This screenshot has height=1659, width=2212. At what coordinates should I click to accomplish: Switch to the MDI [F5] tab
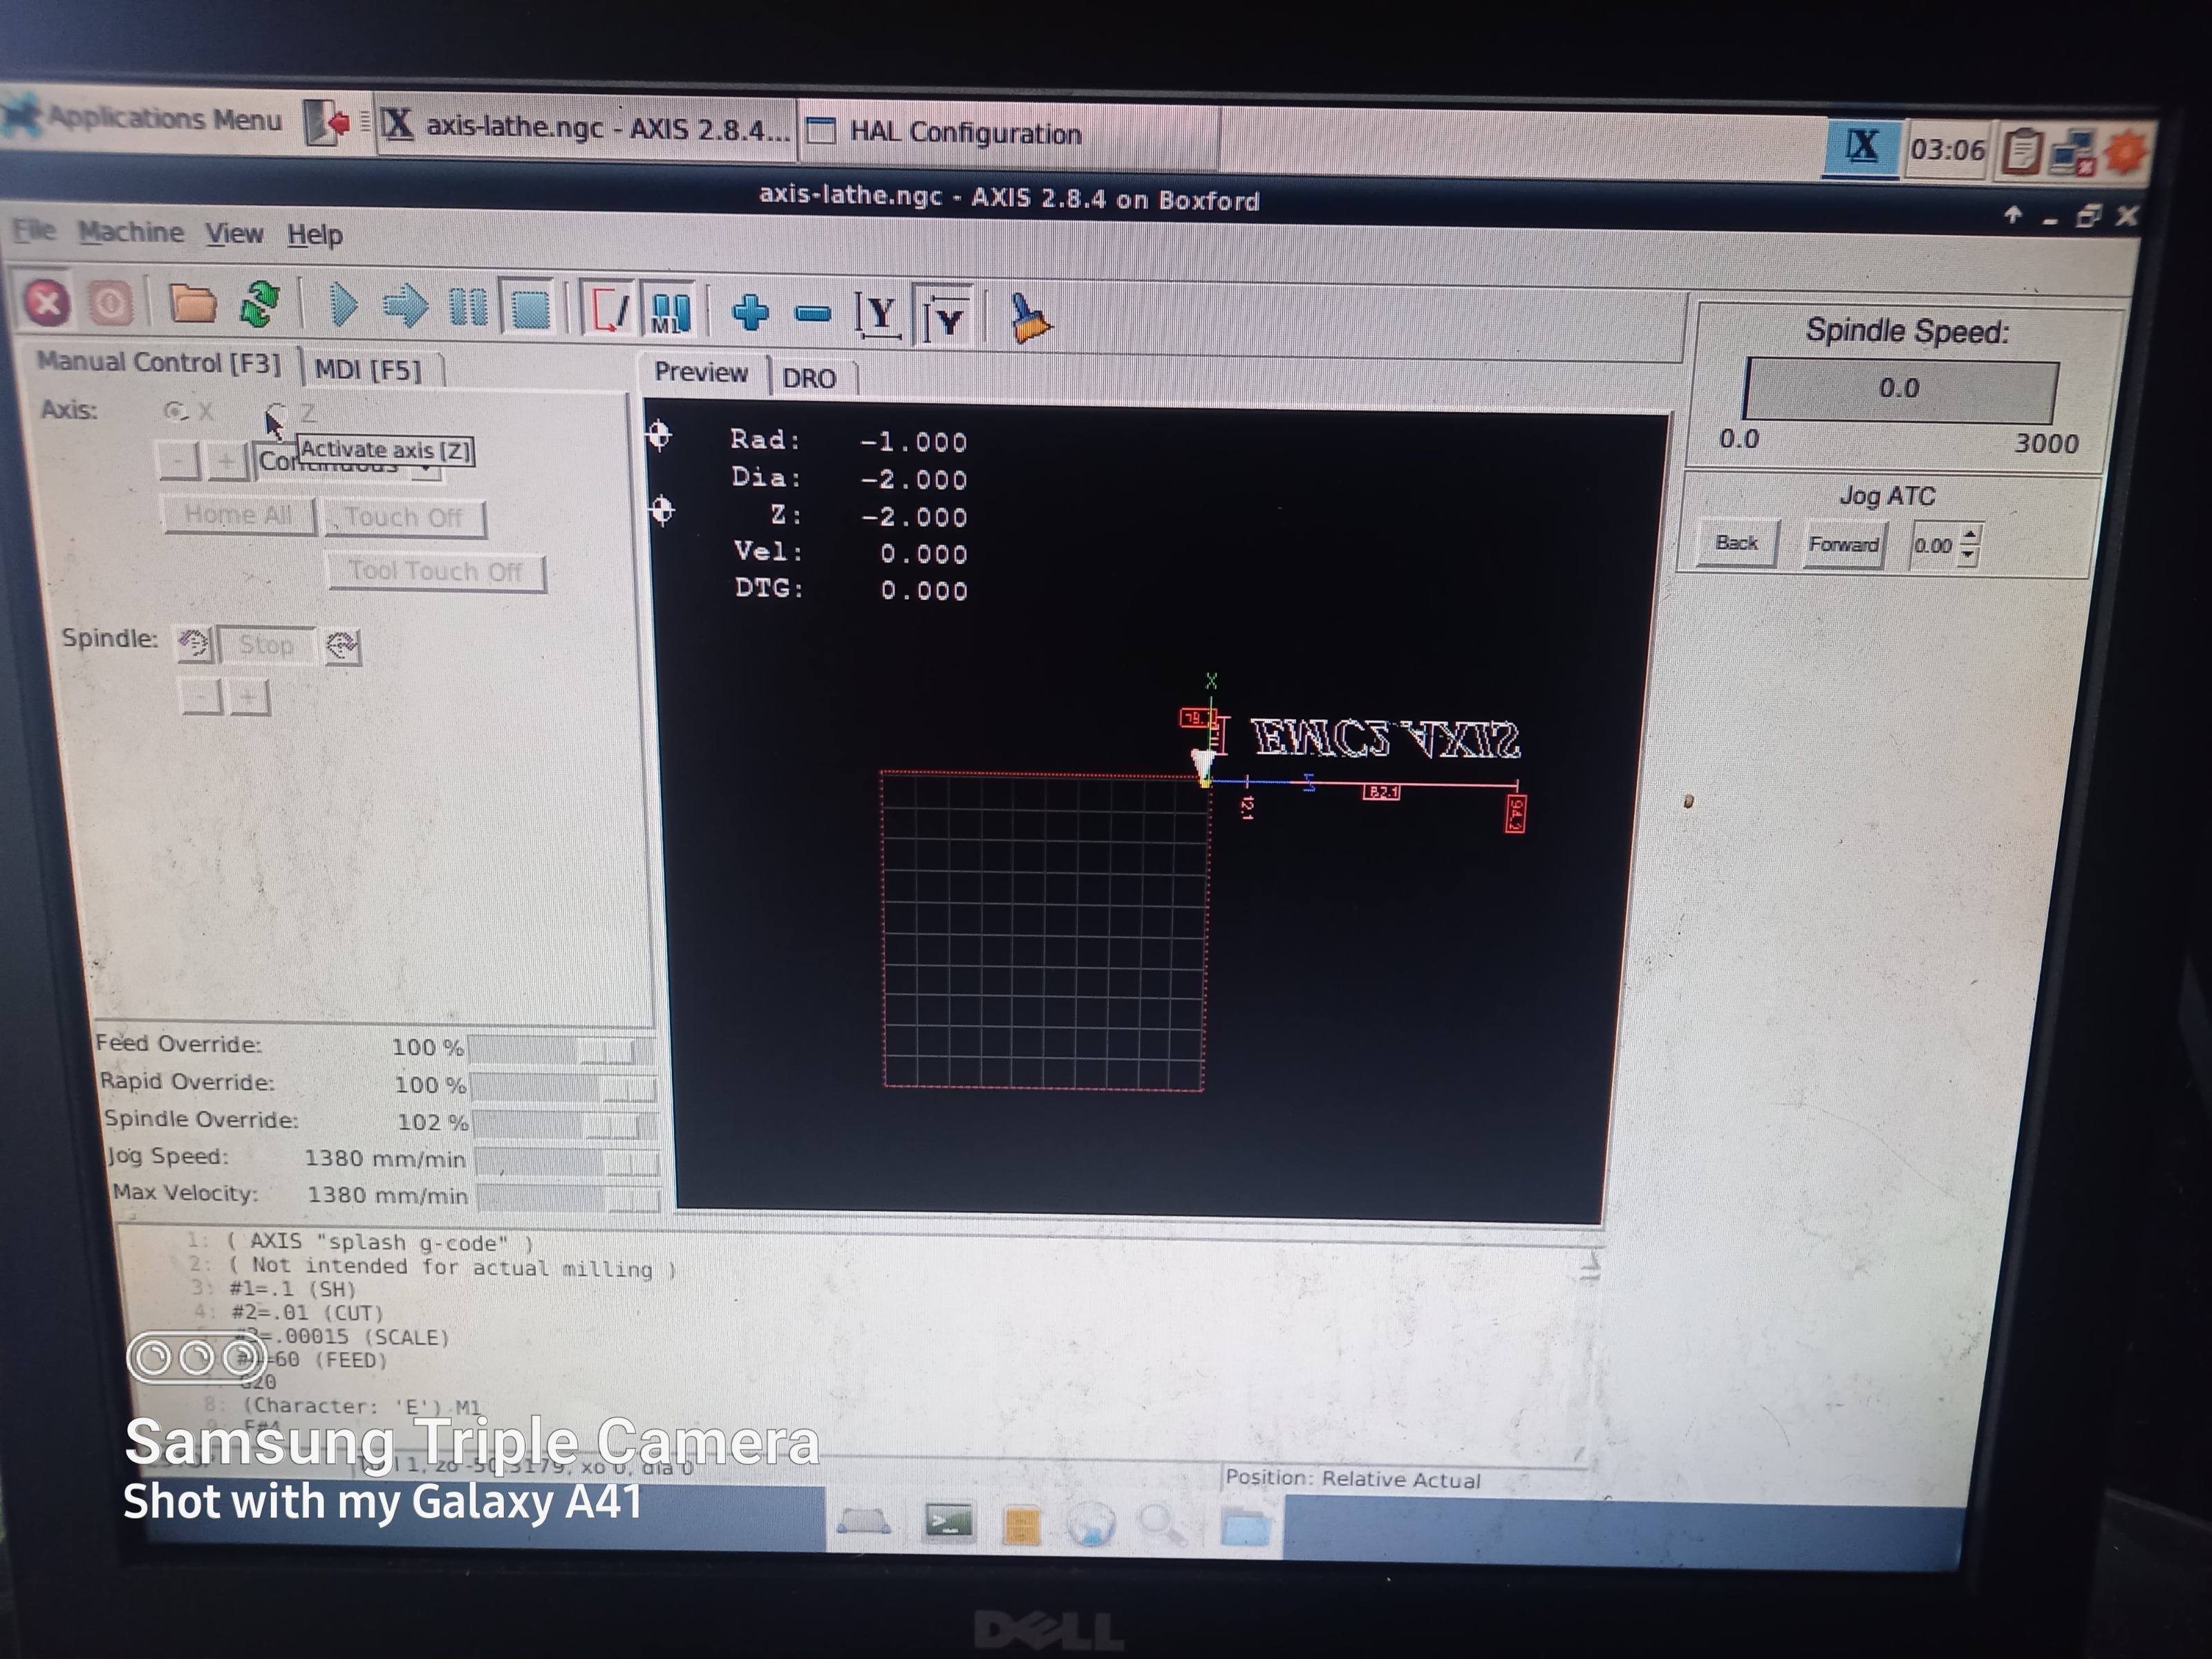click(368, 370)
